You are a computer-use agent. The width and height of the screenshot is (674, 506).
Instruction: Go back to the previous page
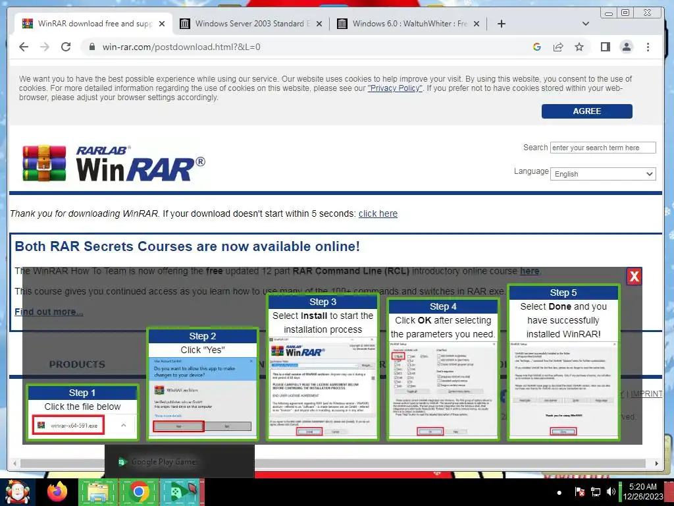click(x=24, y=47)
